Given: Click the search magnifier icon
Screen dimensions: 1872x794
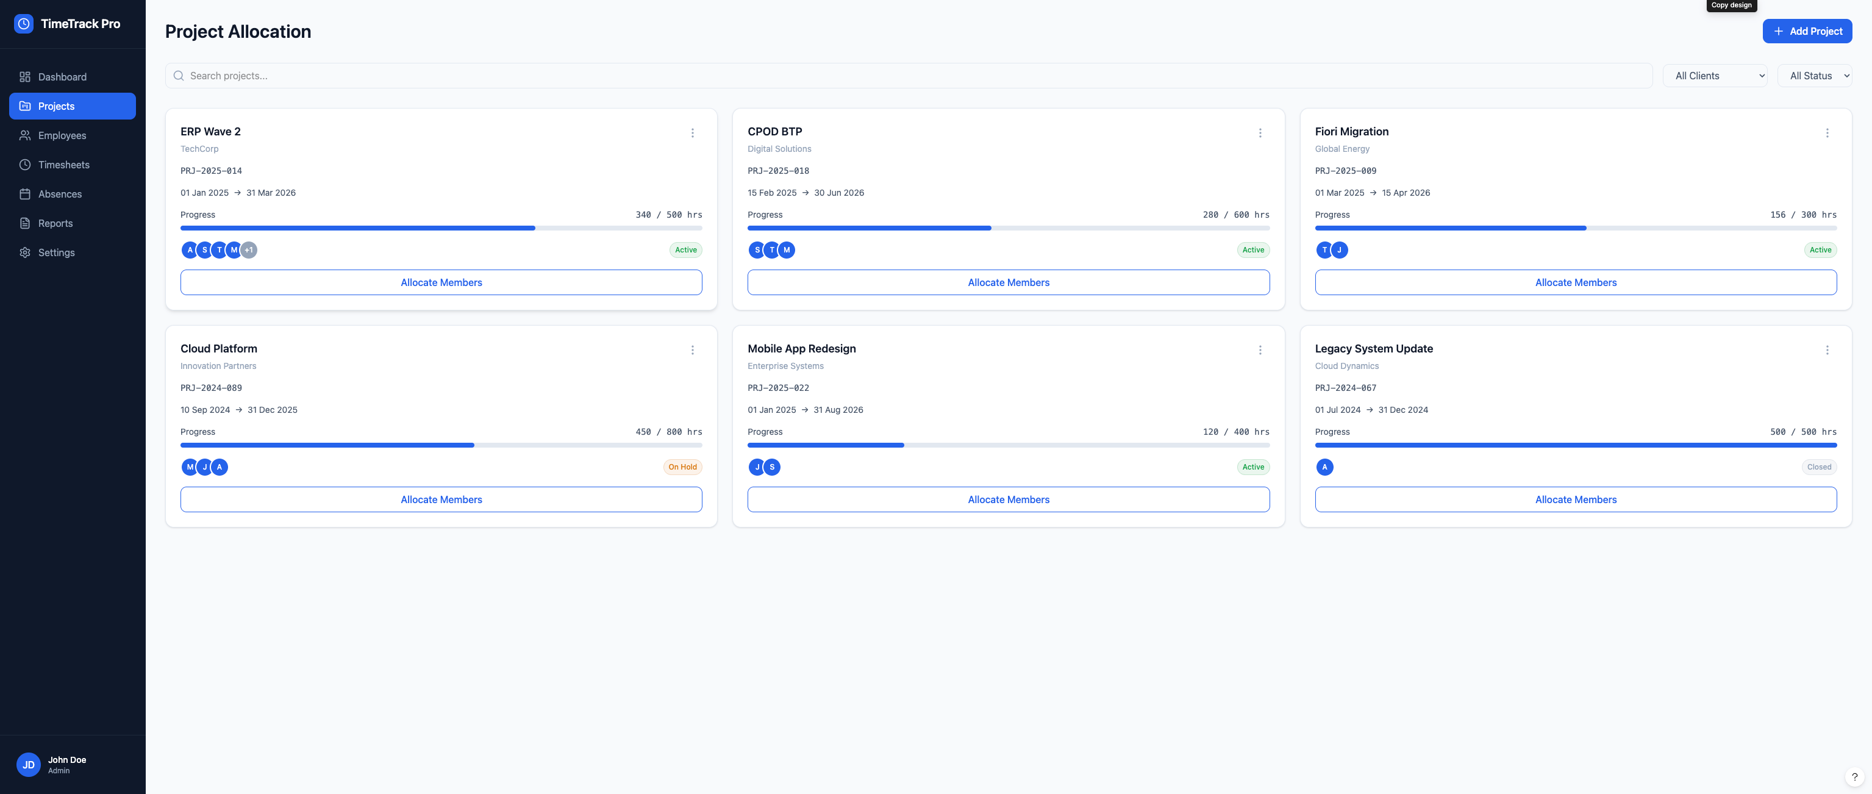Looking at the screenshot, I should (179, 75).
